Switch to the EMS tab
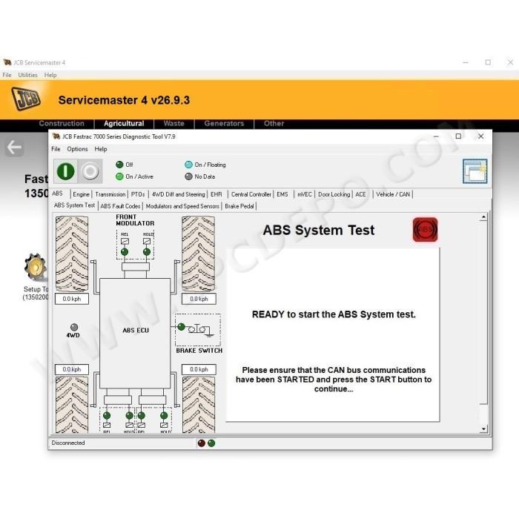519x519 pixels. (282, 194)
